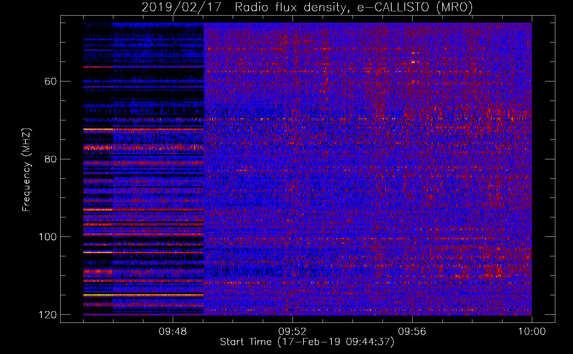Click the 09:56 time tick label
573x354 pixels.
coord(412,332)
